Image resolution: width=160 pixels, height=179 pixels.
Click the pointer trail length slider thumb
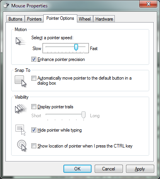pos(83,115)
